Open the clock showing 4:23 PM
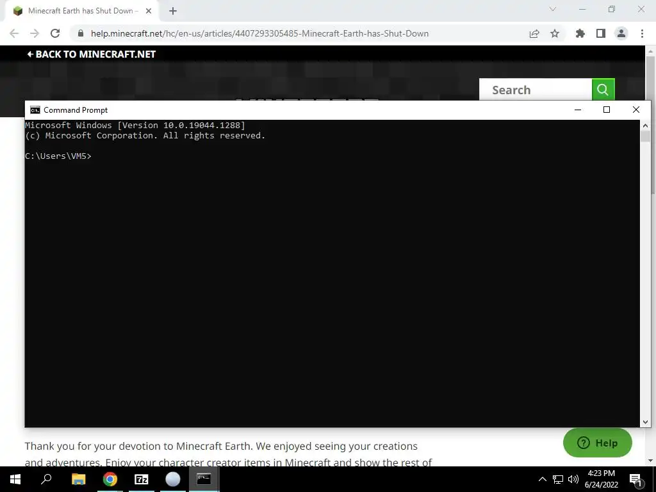This screenshot has height=492, width=656. point(601,479)
